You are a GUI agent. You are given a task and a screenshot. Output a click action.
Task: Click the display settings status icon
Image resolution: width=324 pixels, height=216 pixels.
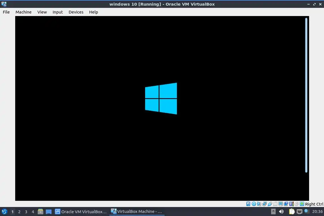point(281,204)
